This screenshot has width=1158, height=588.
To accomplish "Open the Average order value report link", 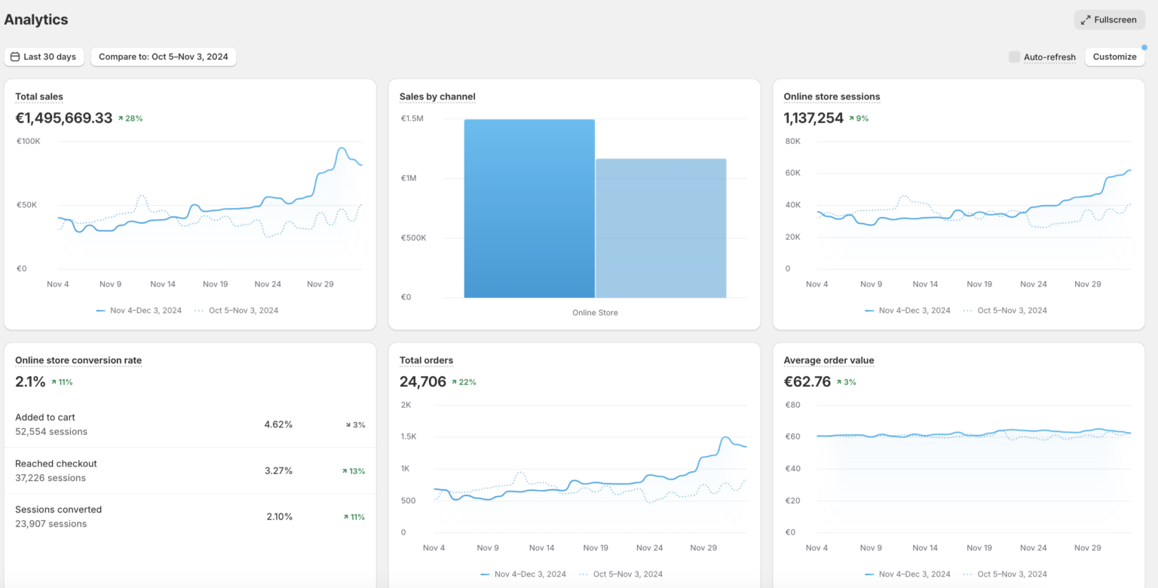I will pos(829,360).
